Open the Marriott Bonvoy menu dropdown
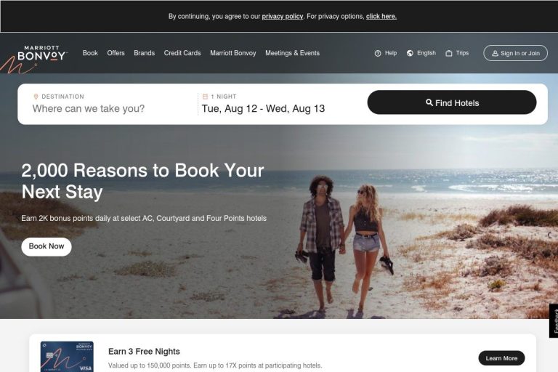 (x=232, y=53)
